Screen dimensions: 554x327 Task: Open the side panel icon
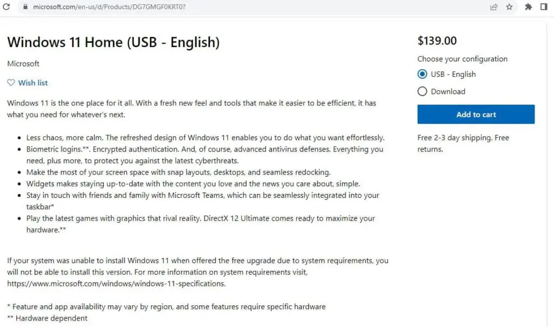pos(544,7)
